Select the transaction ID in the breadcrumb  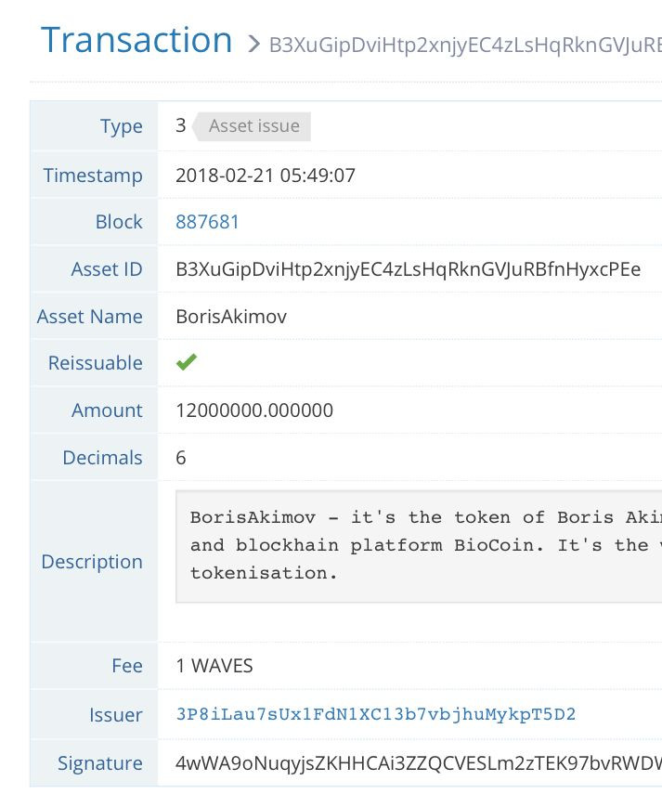pos(465,46)
